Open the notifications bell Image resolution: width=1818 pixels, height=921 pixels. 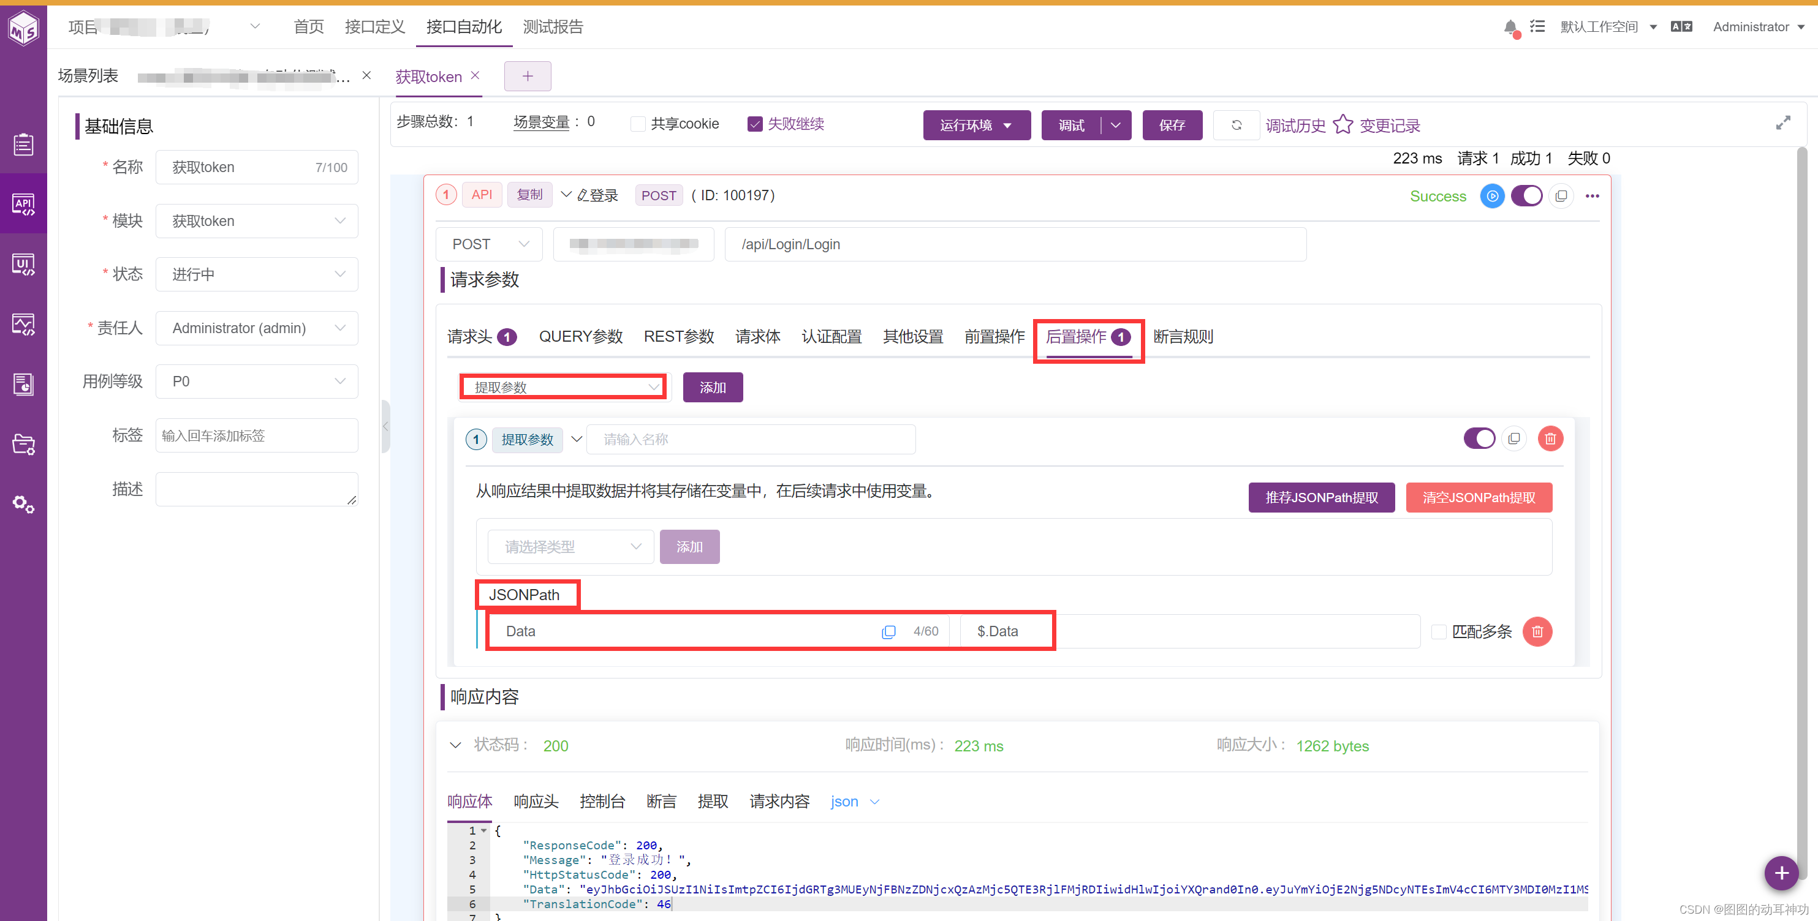click(x=1510, y=27)
